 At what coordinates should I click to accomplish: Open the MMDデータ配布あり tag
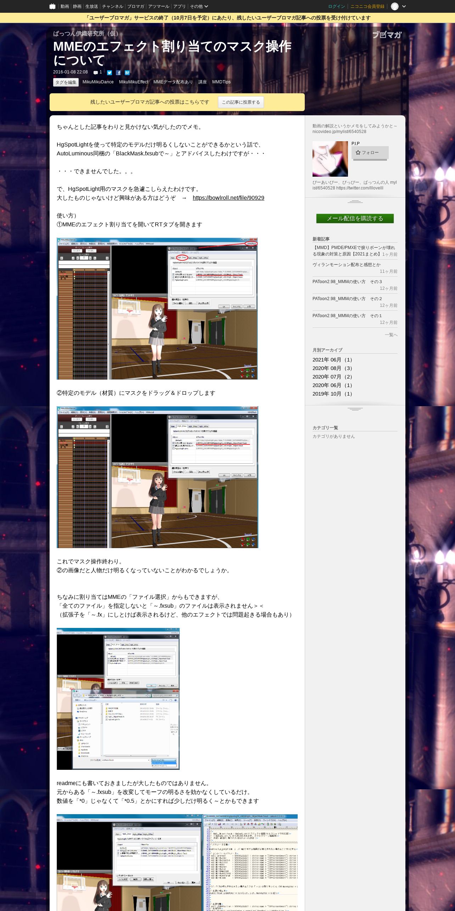click(x=173, y=82)
